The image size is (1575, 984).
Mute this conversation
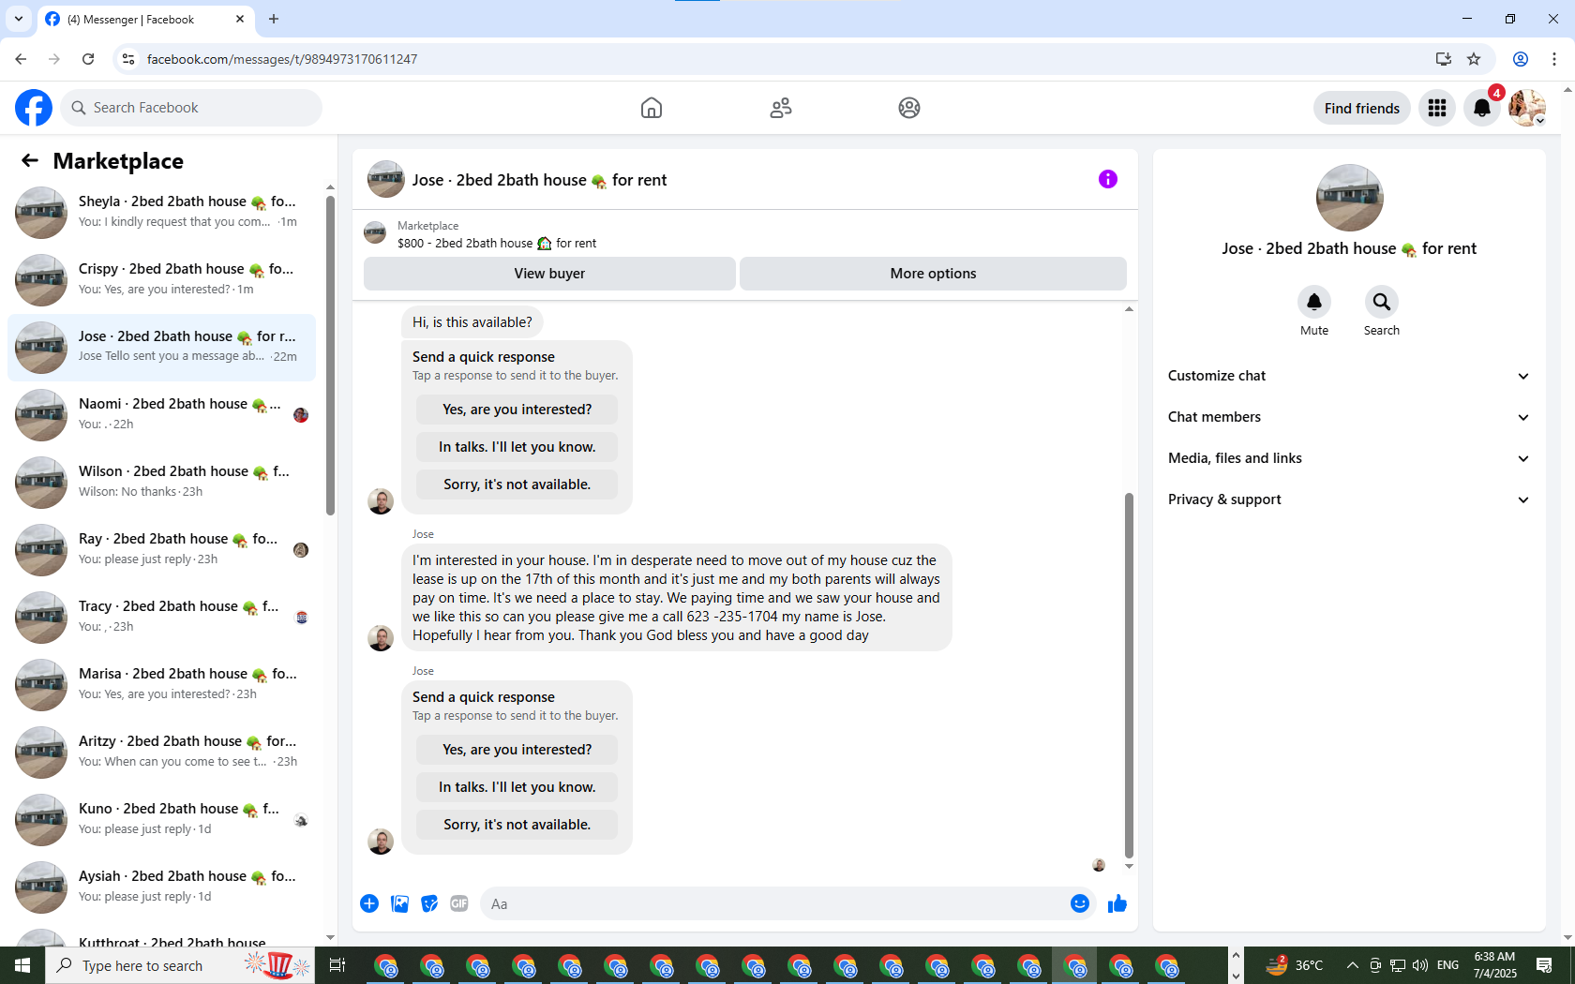[1314, 302]
